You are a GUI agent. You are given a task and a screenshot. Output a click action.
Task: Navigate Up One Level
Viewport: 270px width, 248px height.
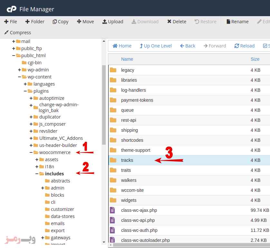point(156,46)
